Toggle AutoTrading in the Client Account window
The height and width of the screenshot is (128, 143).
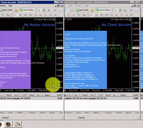[x=103, y=10]
